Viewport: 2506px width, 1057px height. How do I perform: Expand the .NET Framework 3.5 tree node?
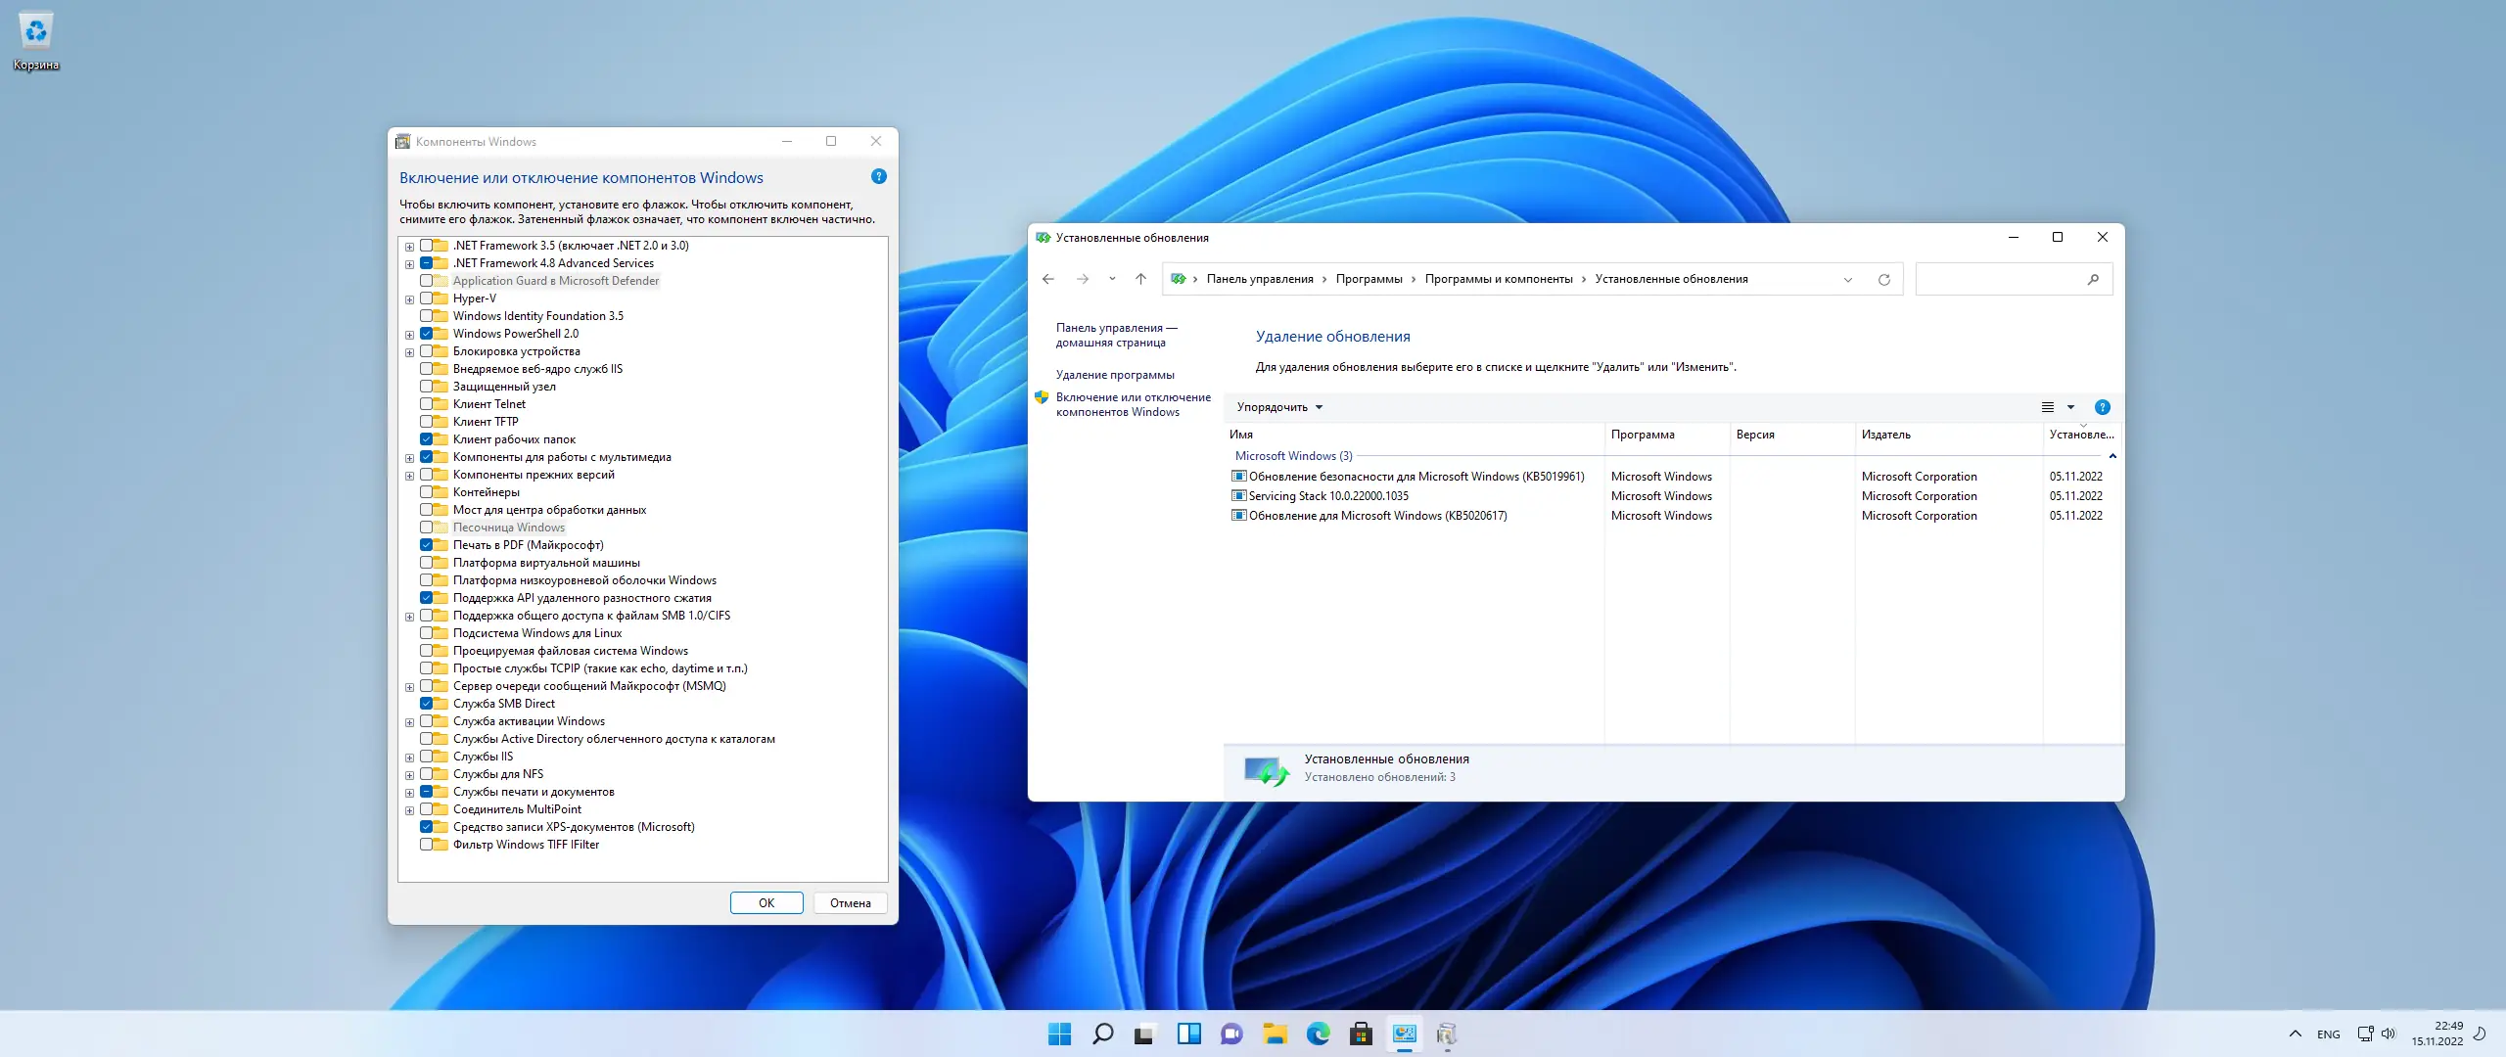click(x=409, y=247)
